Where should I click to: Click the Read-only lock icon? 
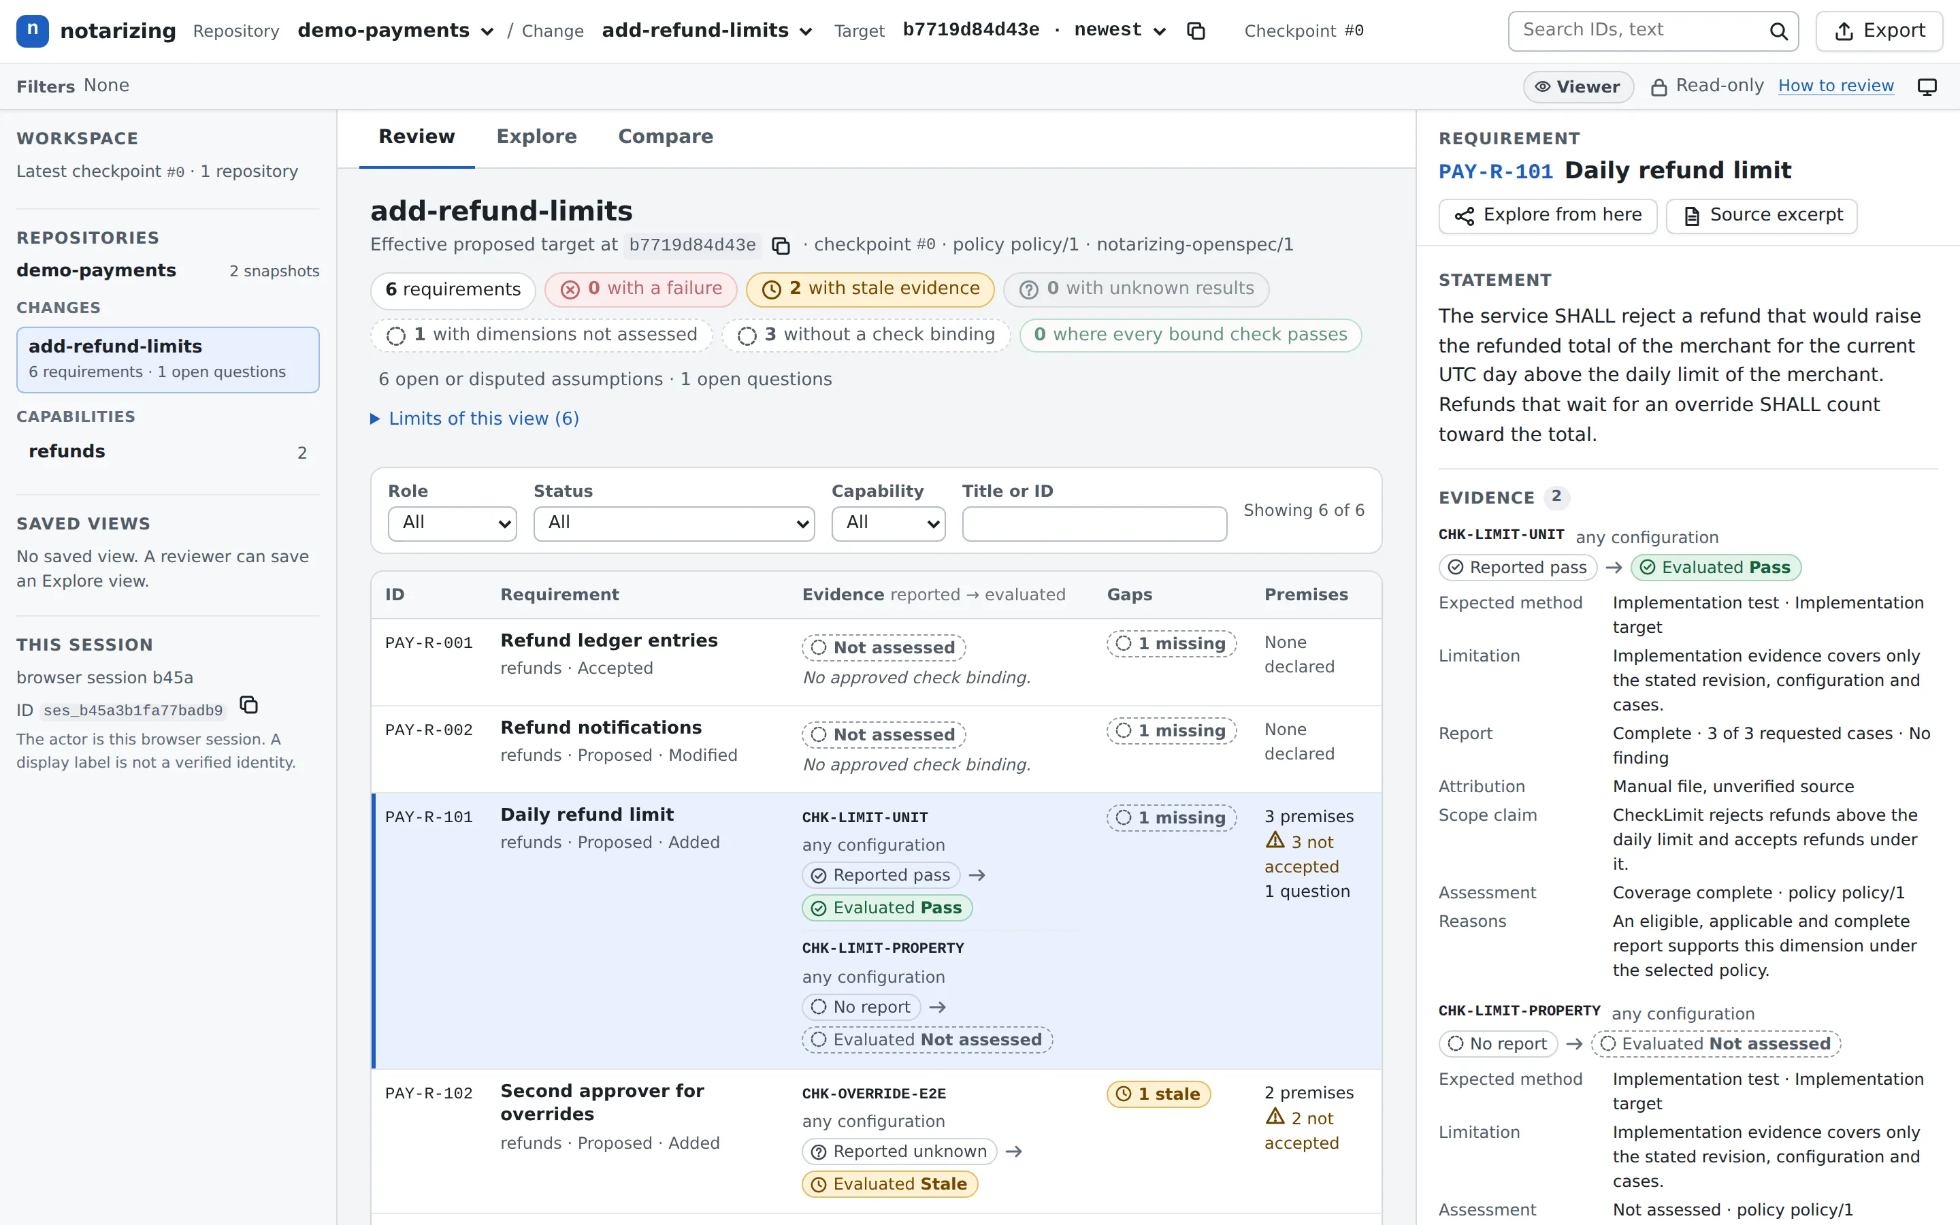point(1659,86)
